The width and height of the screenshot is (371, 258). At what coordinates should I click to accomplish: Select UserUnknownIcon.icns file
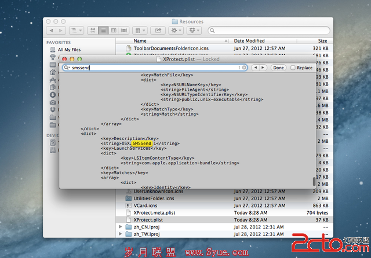point(158,191)
